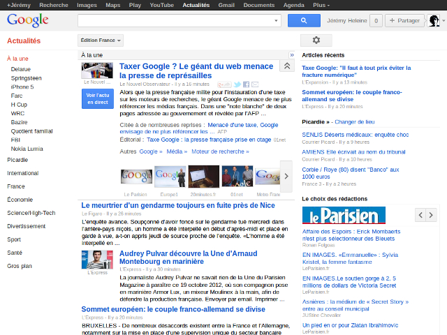Go to Recherche in the top bar
The image size is (447, 335).
point(54,5)
